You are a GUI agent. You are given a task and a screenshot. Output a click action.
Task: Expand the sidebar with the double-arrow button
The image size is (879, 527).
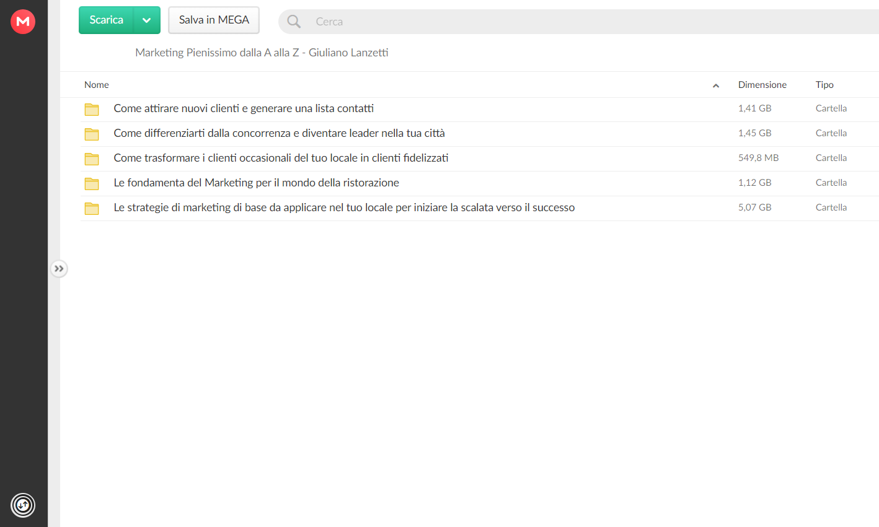[x=59, y=269]
